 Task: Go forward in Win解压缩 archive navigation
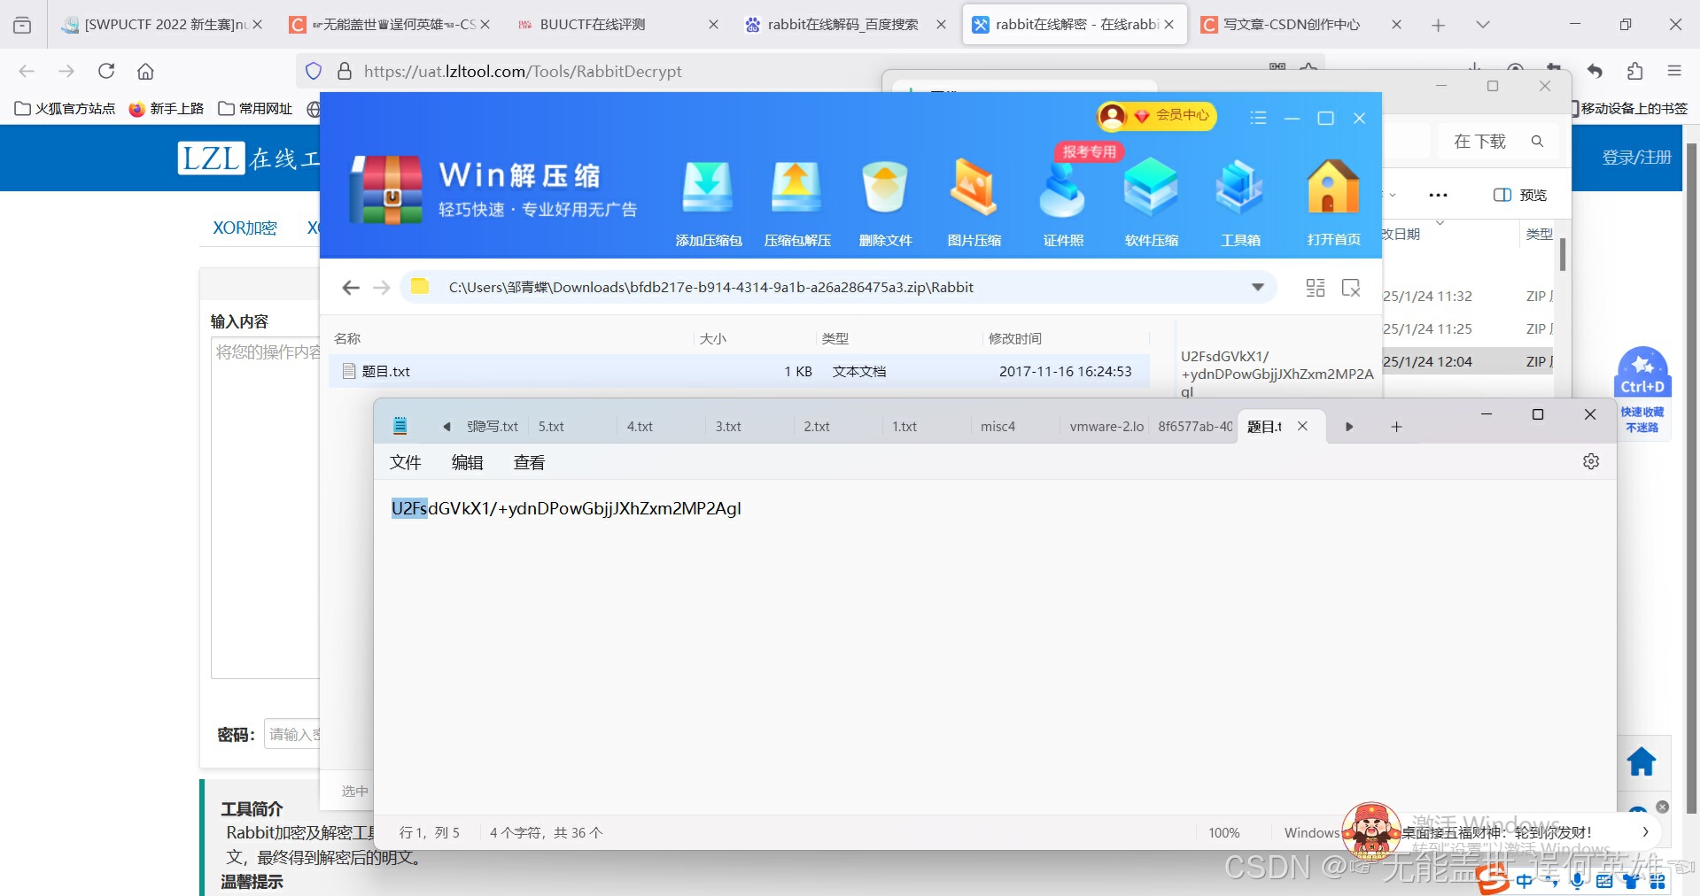(382, 288)
